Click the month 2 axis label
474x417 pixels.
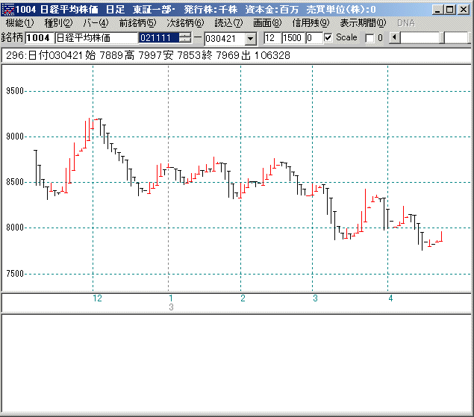(243, 298)
